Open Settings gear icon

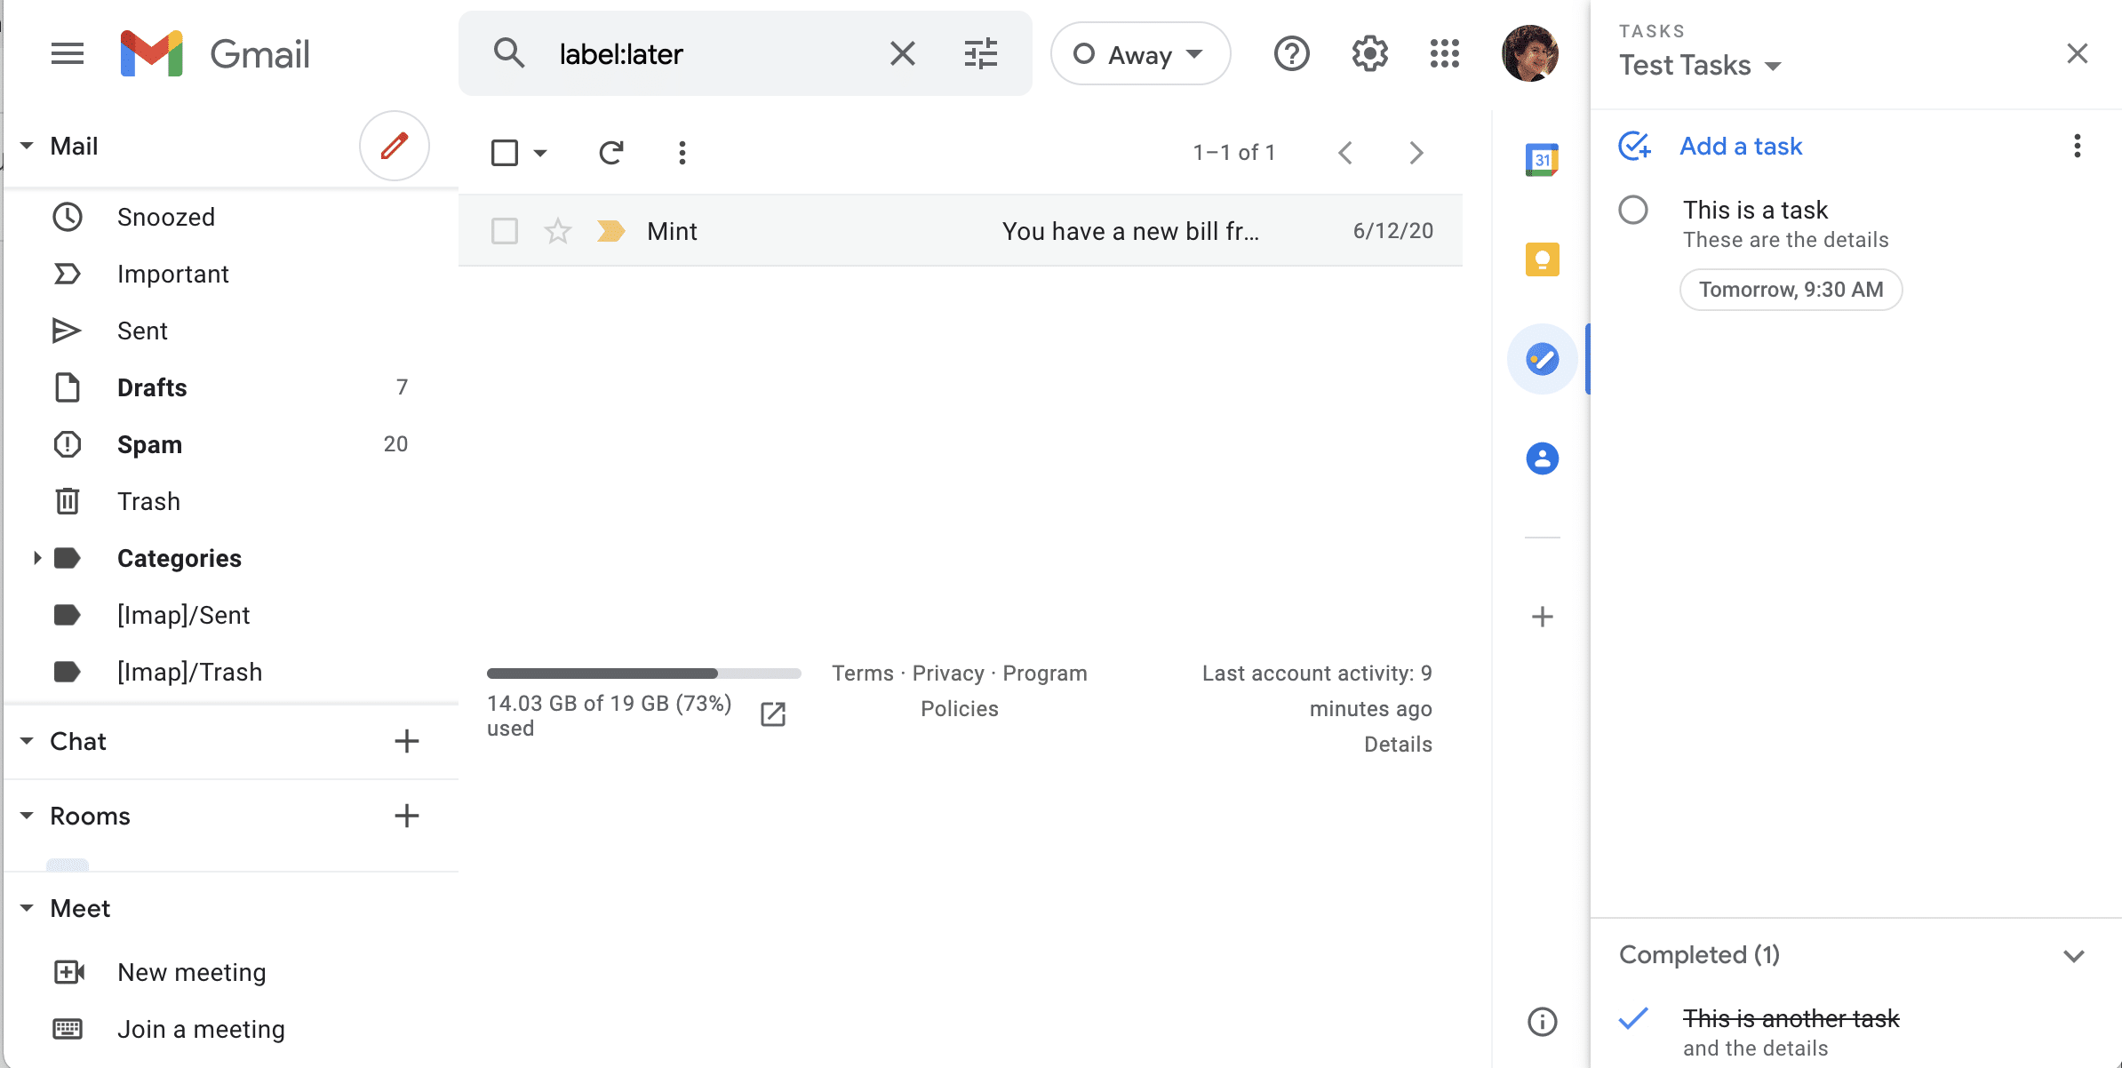click(x=1369, y=54)
